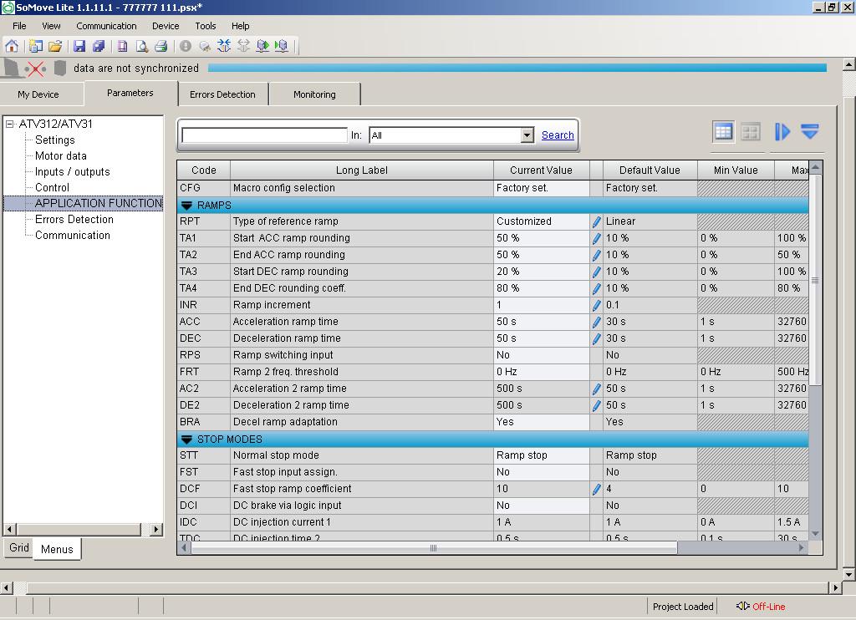This screenshot has width=856, height=620.
Task: Select the Menus bottom tab
Action: pyautogui.click(x=57, y=549)
